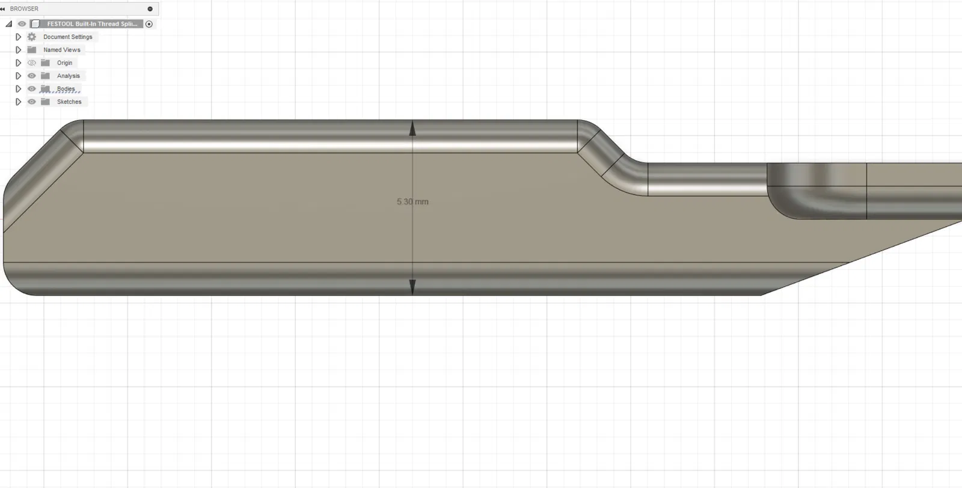Activate the FESTOOL component radio button
The image size is (962, 488).
(149, 24)
